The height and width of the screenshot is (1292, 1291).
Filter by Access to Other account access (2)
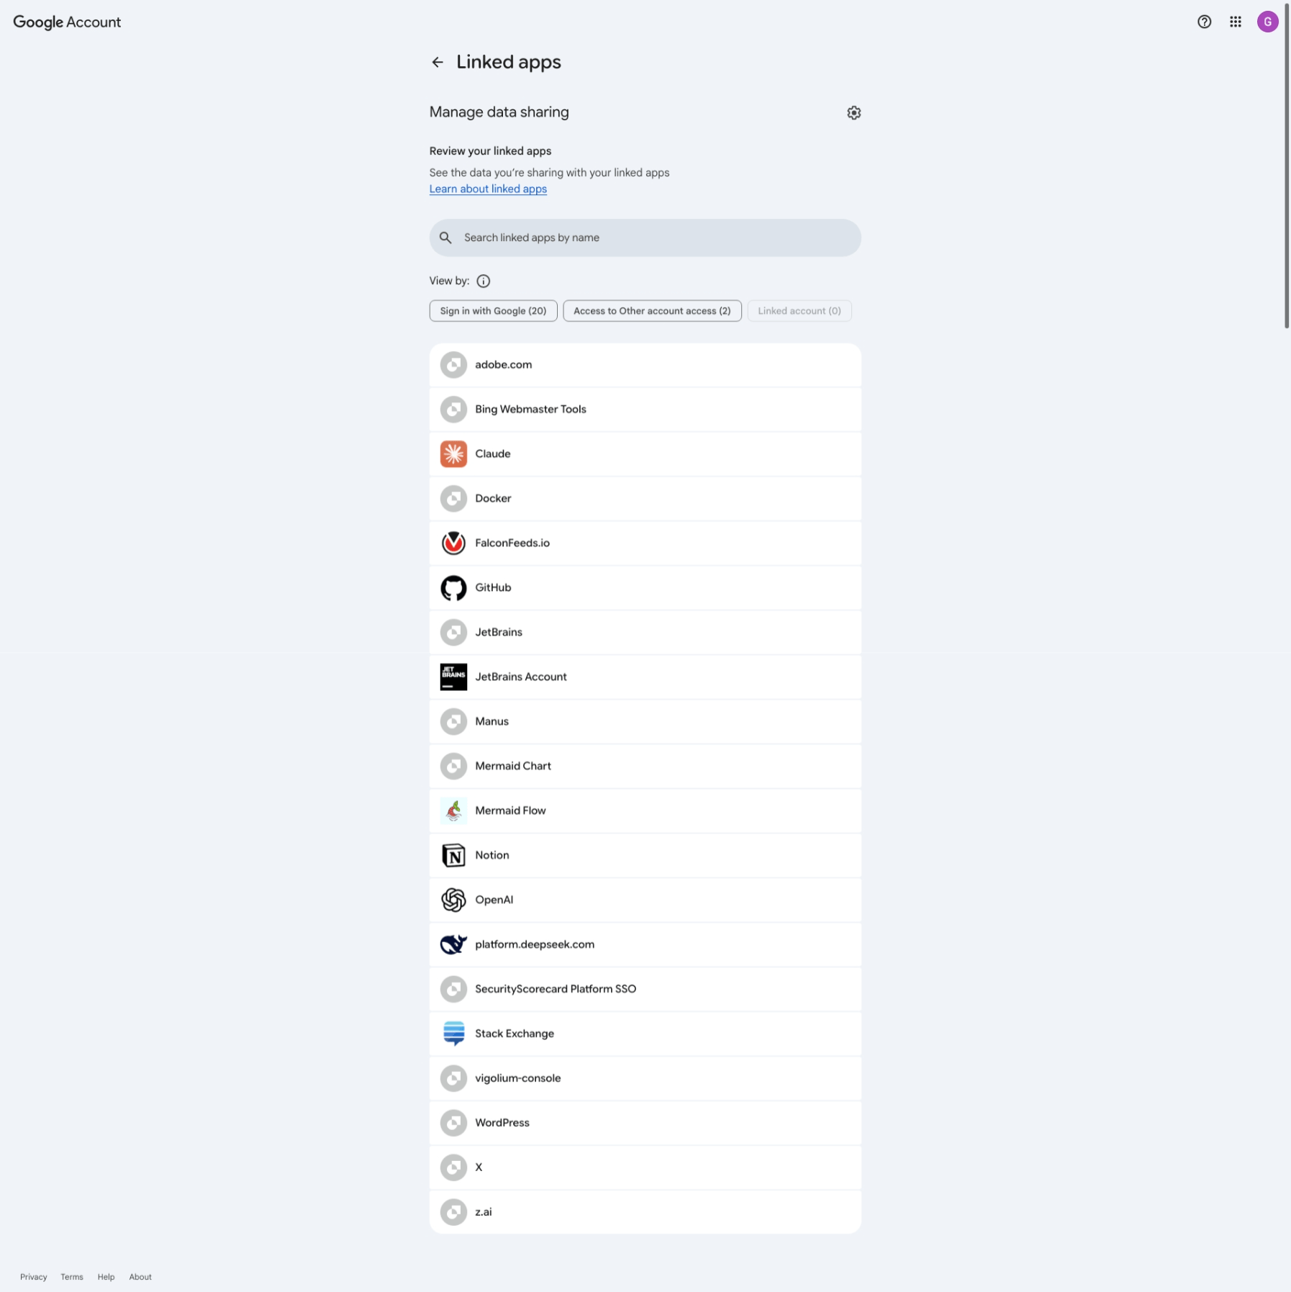(652, 311)
